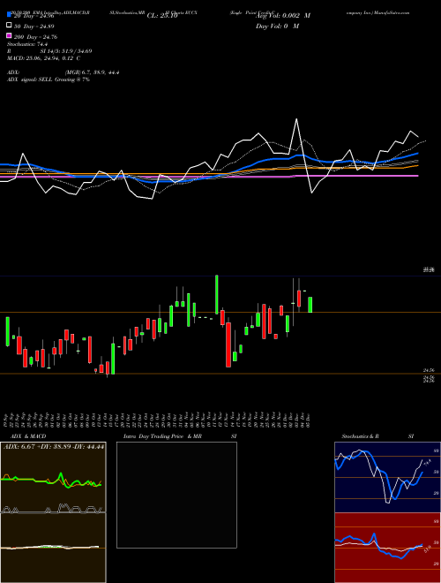Select the '50 Day - 24.89' legend text
The width and height of the screenshot is (441, 583).
click(x=34, y=26)
